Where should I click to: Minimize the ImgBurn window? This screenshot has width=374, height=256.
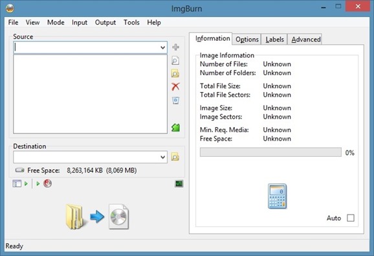tap(324, 7)
